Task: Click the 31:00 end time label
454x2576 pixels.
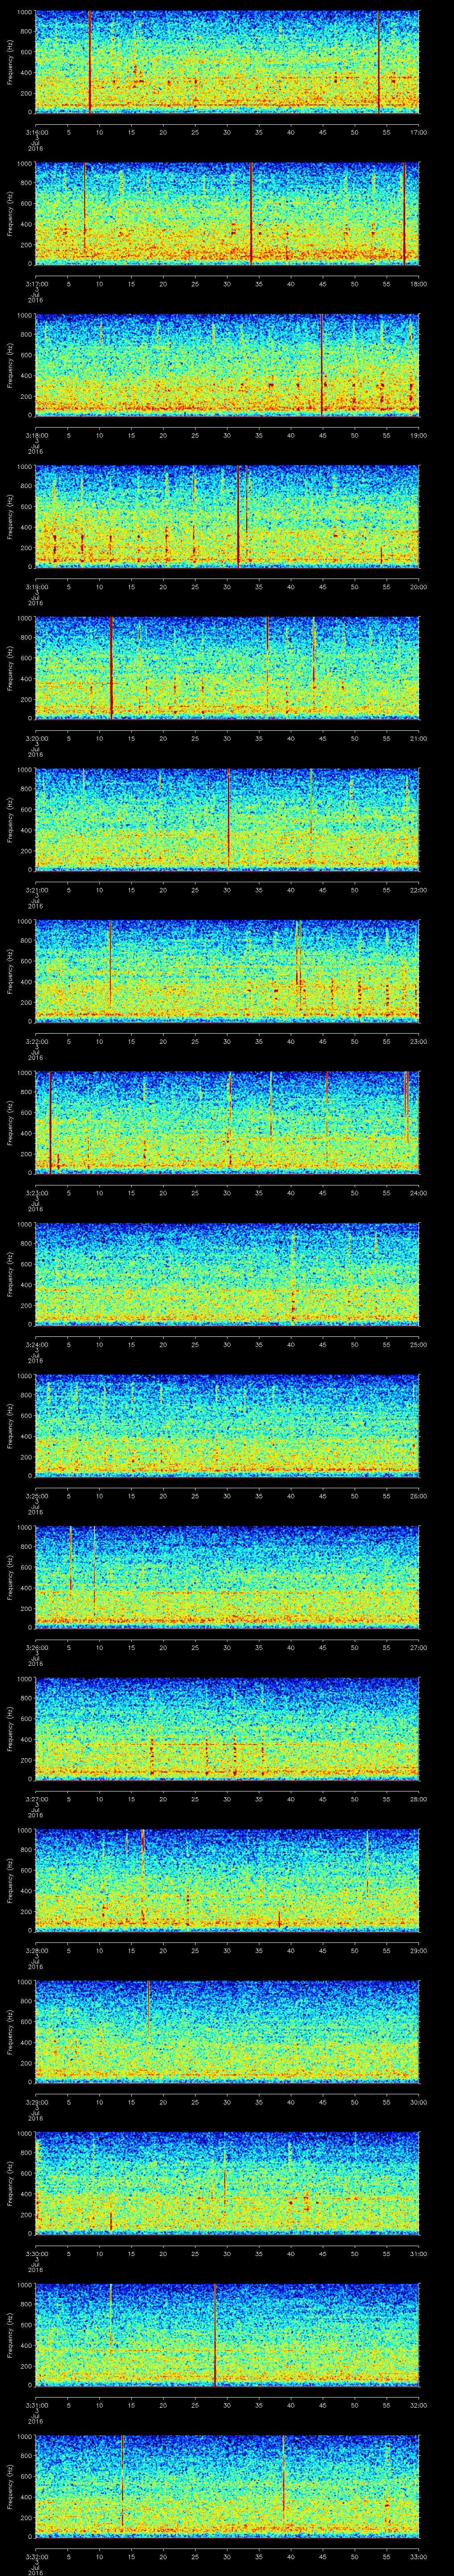Action: pyautogui.click(x=418, y=2253)
